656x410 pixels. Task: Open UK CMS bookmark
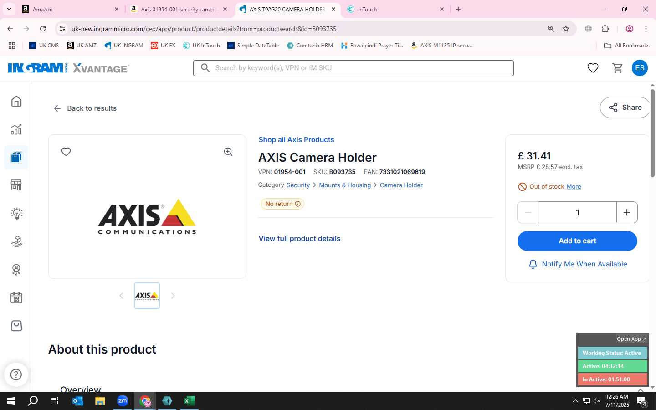pos(44,46)
